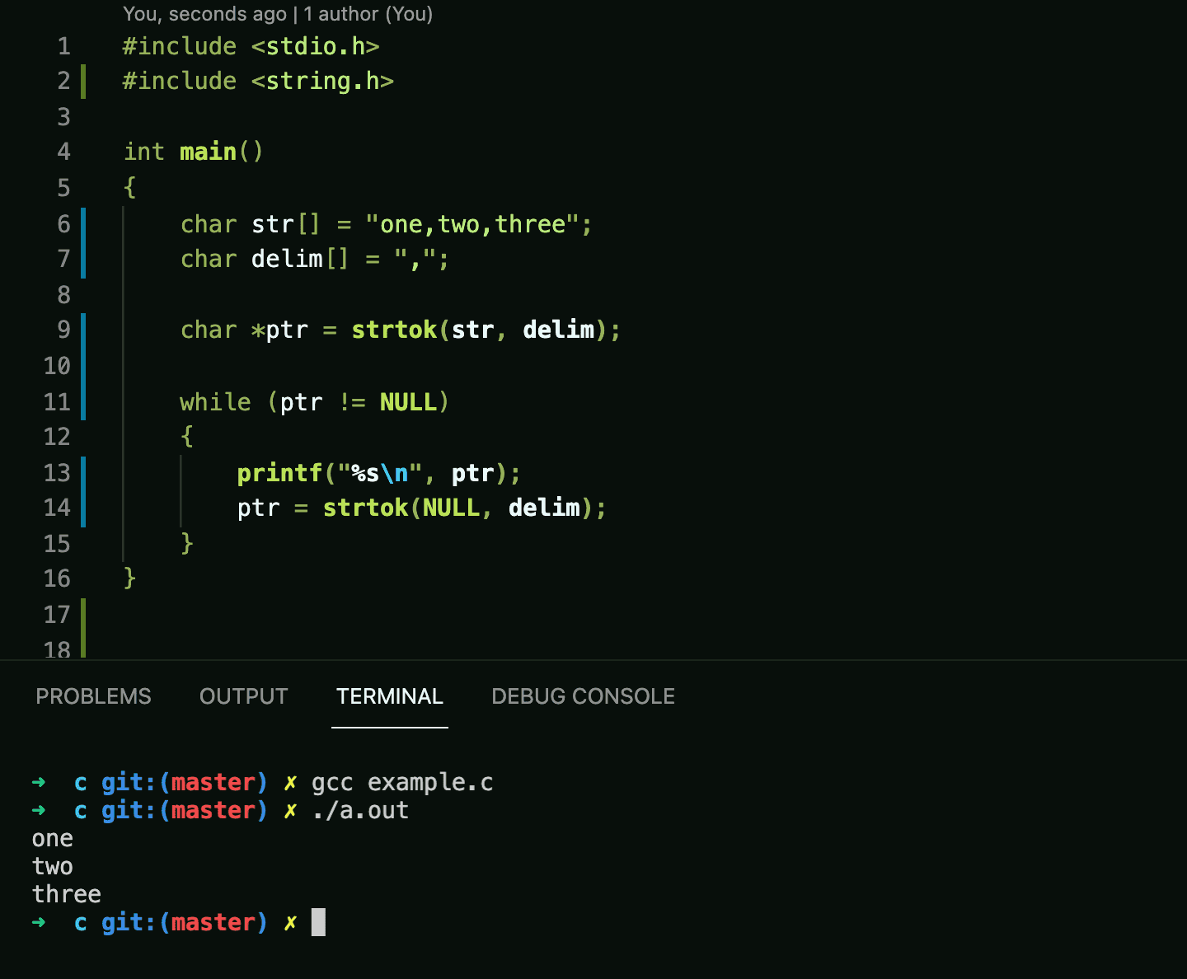Click the strtok function call on line 9
This screenshot has height=979, width=1187.
click(394, 330)
